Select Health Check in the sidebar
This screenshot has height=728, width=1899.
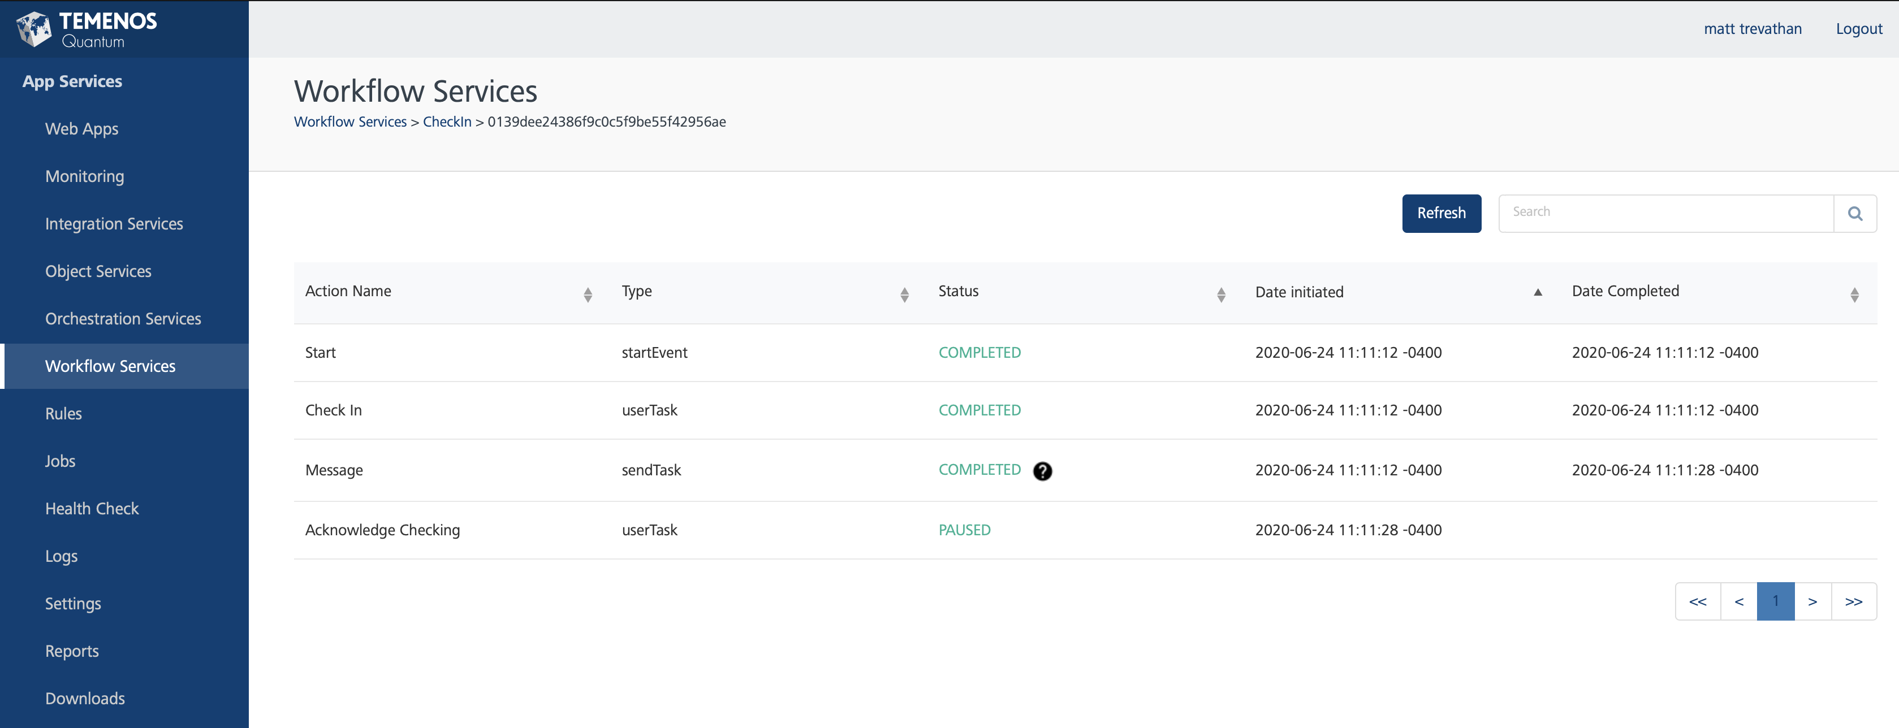click(x=92, y=508)
